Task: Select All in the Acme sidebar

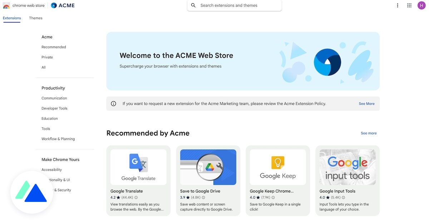Action: pyautogui.click(x=44, y=67)
